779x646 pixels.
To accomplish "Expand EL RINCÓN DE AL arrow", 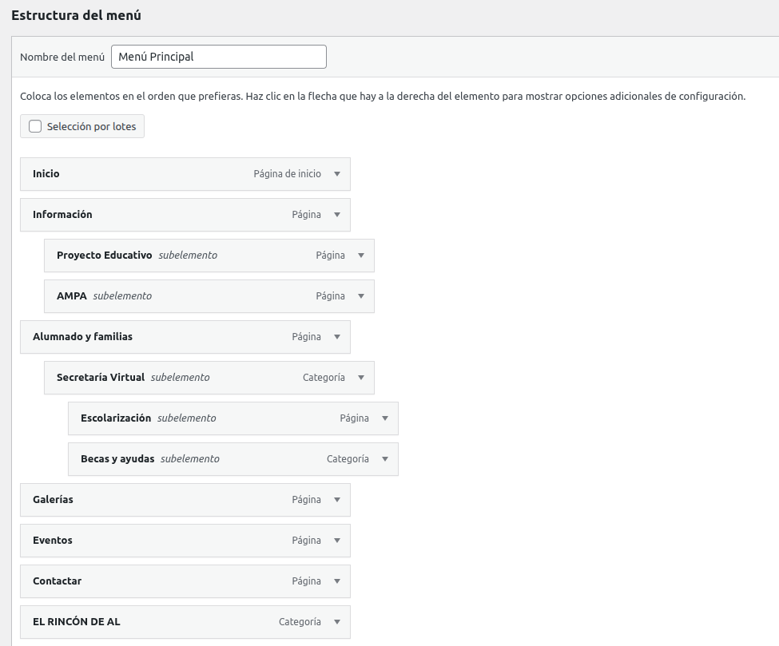I will click(x=337, y=622).
